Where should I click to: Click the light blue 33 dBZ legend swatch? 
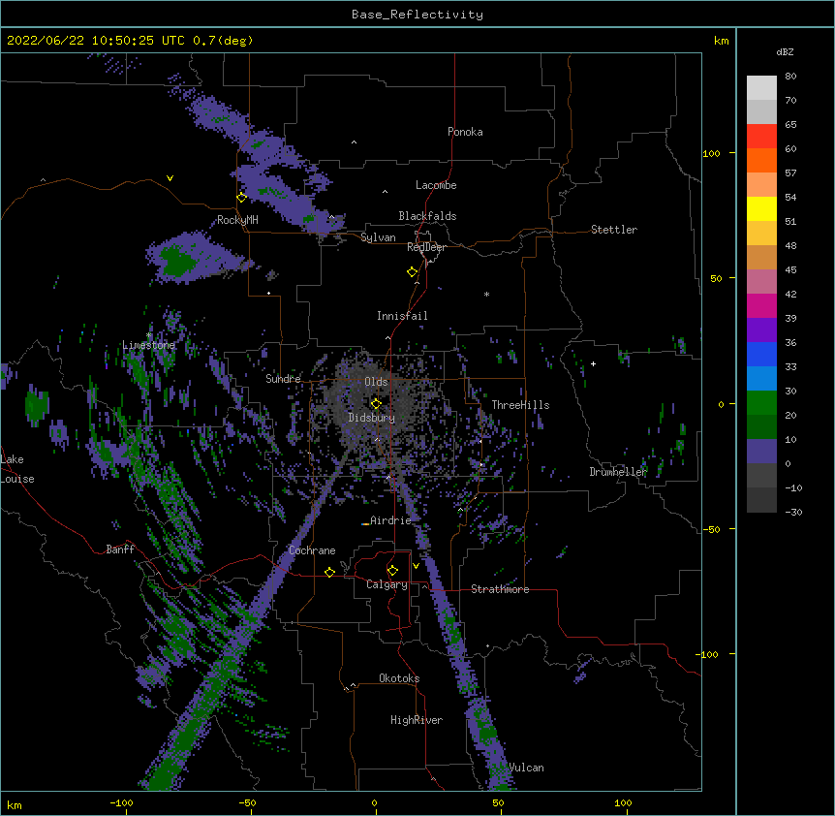point(761,379)
